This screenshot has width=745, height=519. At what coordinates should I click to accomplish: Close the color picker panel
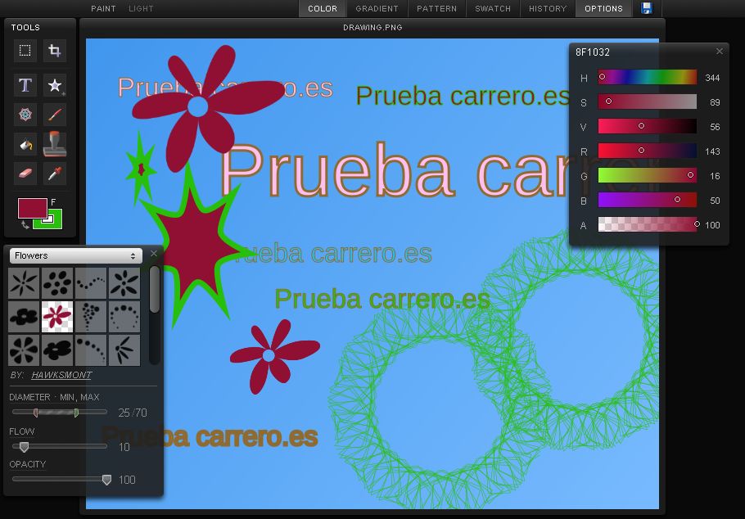coord(720,51)
